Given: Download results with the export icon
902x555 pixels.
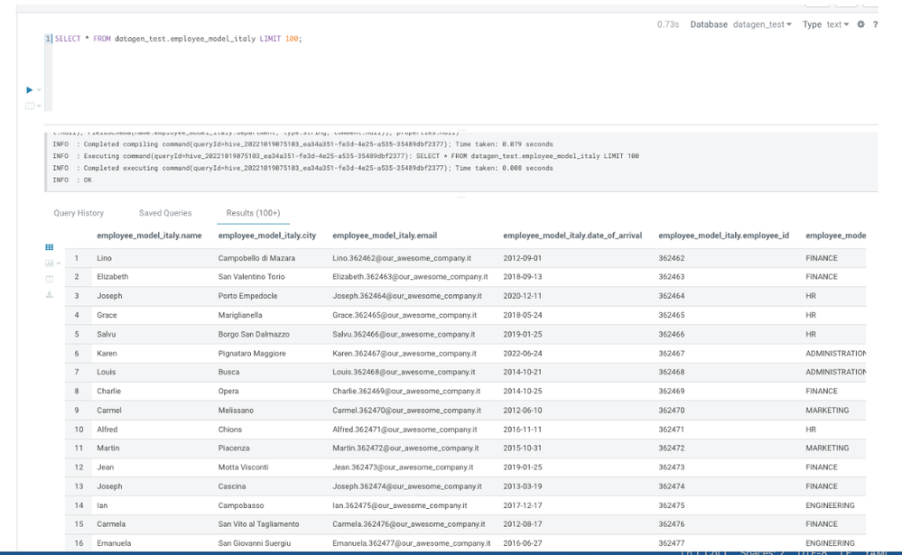Looking at the screenshot, I should coord(50,294).
